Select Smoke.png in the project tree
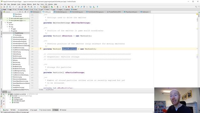The image size is (200, 113). tap(18, 35)
